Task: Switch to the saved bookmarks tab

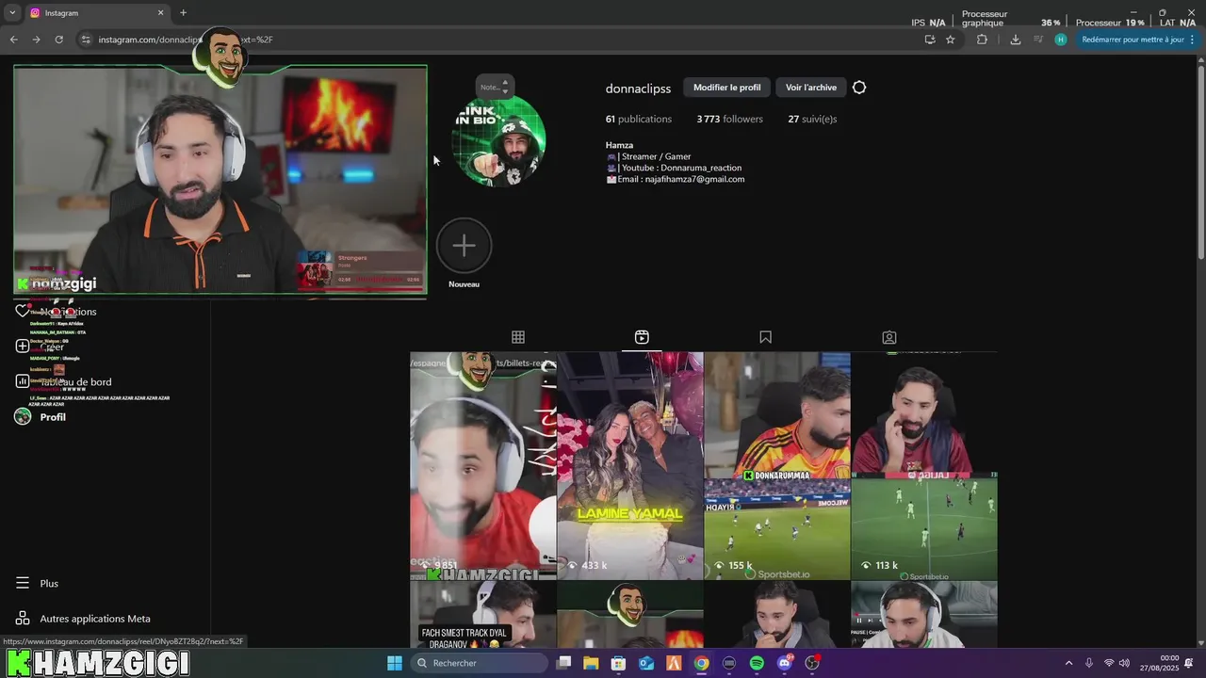Action: (765, 337)
